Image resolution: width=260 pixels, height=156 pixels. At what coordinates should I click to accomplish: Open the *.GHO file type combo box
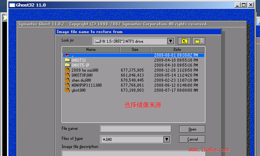click(135, 139)
